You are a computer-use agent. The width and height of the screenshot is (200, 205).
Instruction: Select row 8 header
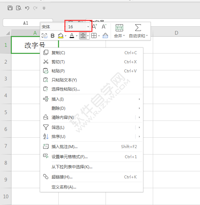[5, 163]
